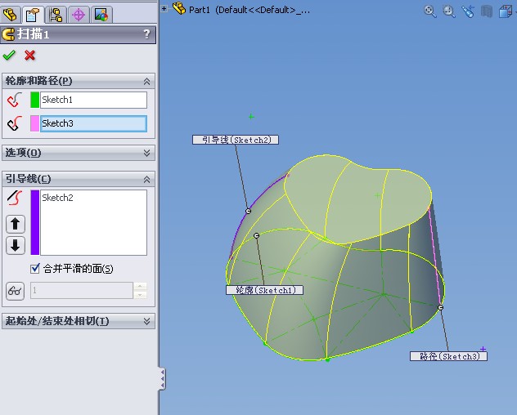Viewport: 517px width, 415px height.
Task: Decrement section number with down stepper
Action: pyautogui.click(x=140, y=295)
